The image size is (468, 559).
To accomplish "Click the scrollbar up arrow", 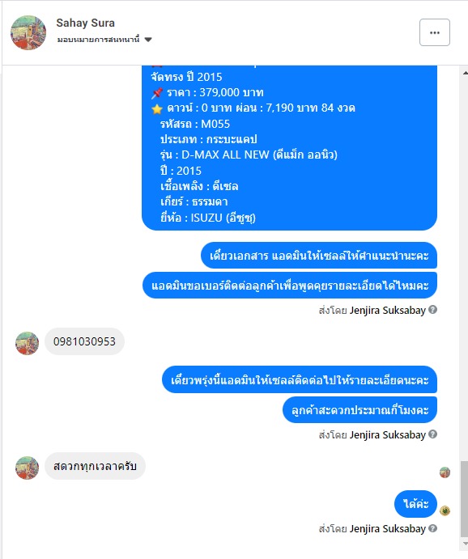I will 465,73.
